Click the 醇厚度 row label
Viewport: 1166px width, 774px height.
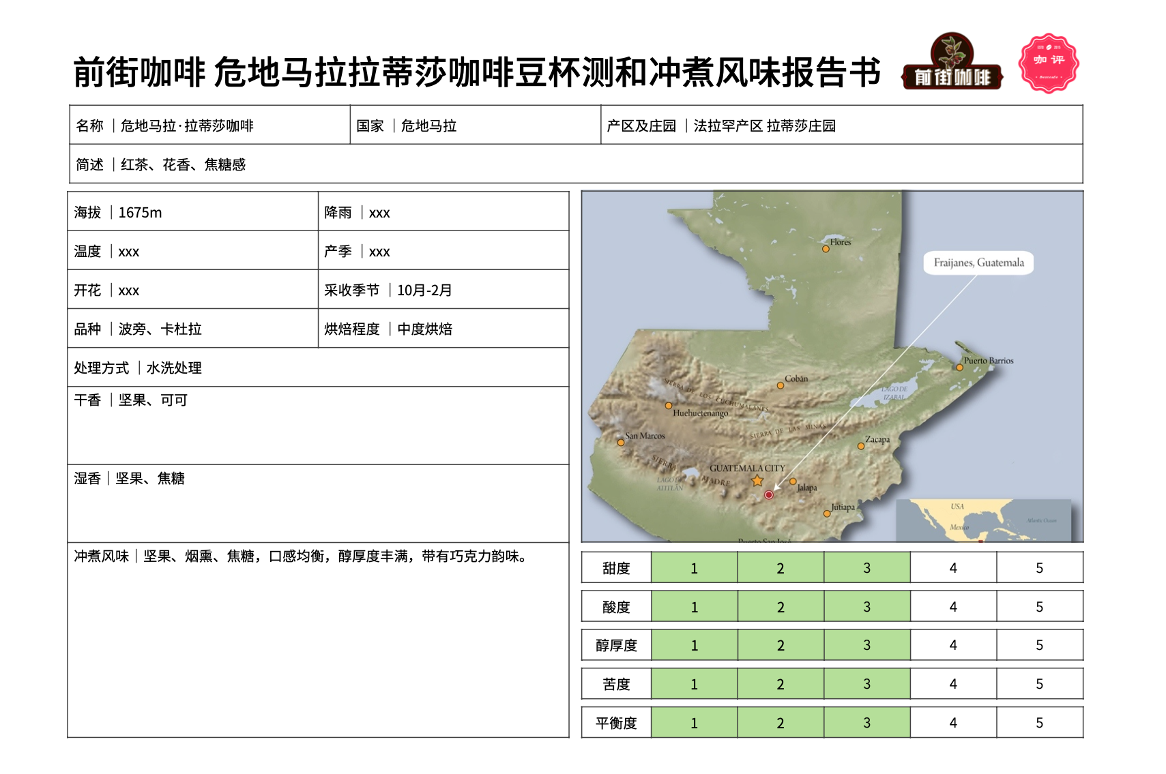[x=616, y=644]
